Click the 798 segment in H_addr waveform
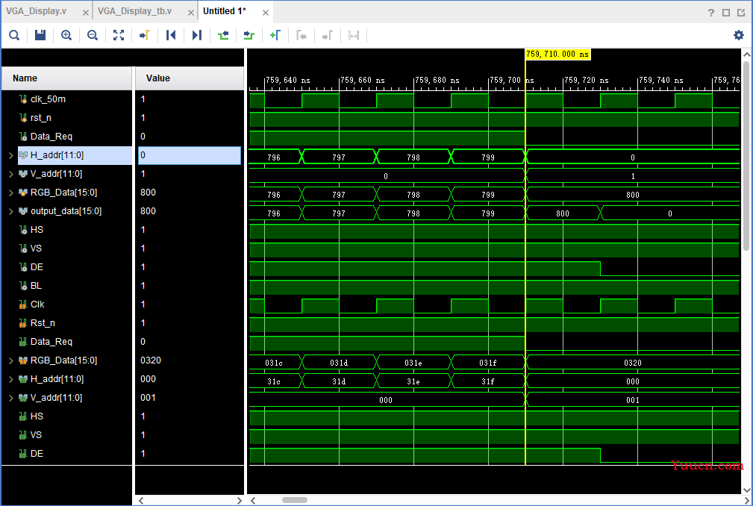Image resolution: width=753 pixels, height=506 pixels. click(413, 157)
